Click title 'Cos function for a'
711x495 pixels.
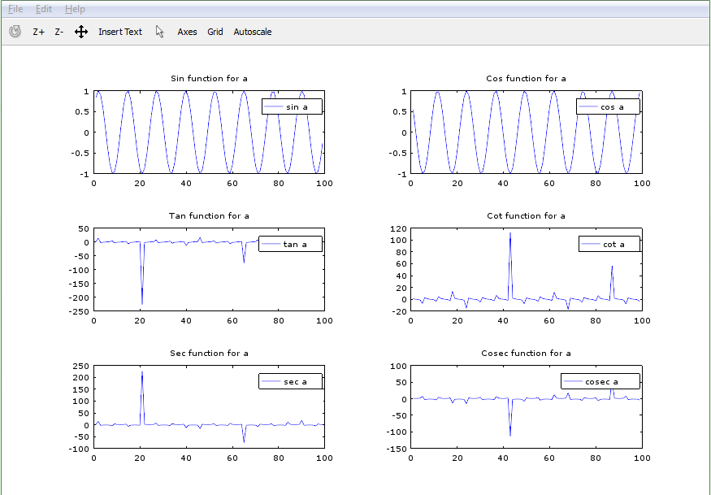526,79
